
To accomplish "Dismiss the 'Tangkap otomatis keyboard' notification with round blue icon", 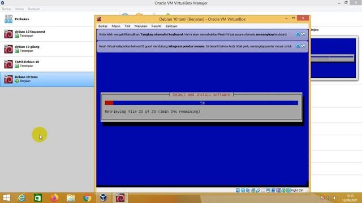I will pyautogui.click(x=298, y=34).
